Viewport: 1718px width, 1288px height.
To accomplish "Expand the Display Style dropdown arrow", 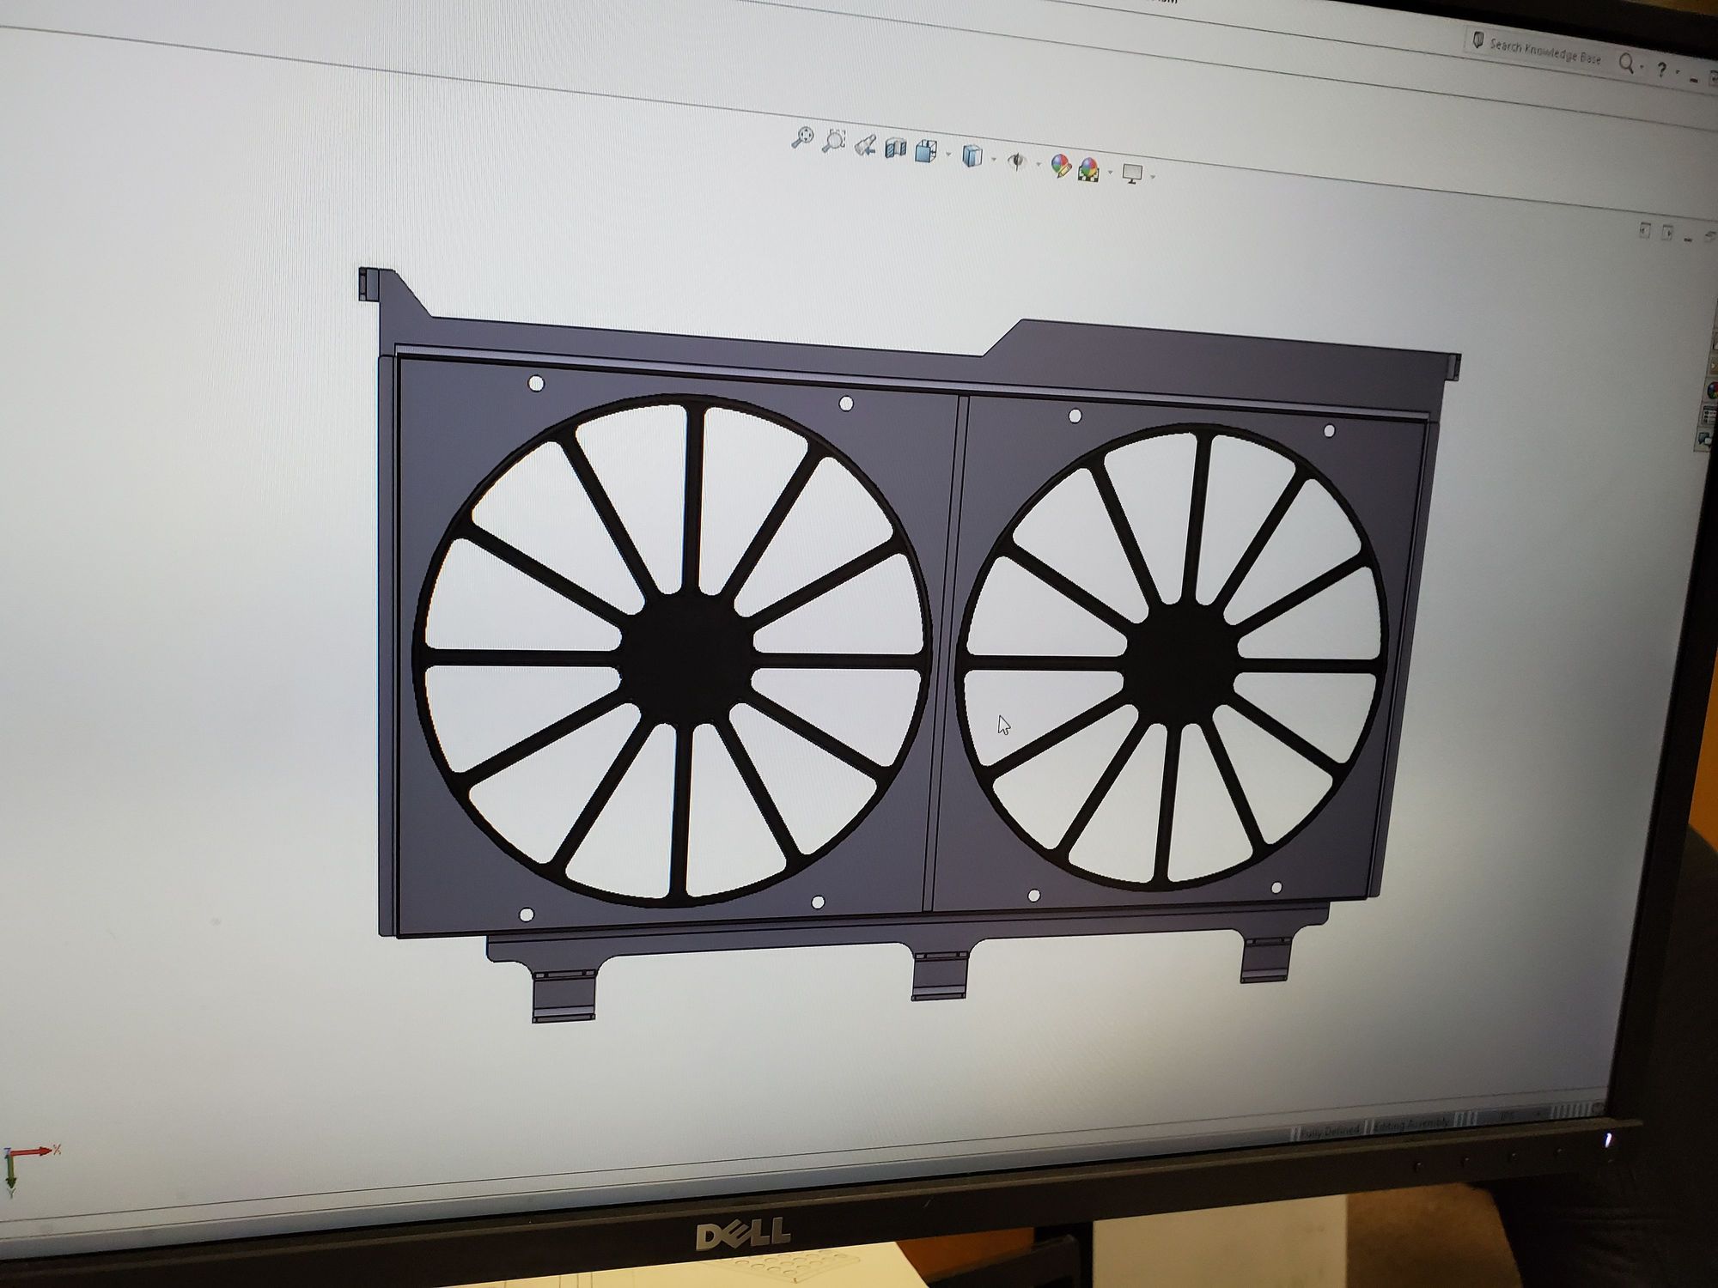I will (x=994, y=160).
